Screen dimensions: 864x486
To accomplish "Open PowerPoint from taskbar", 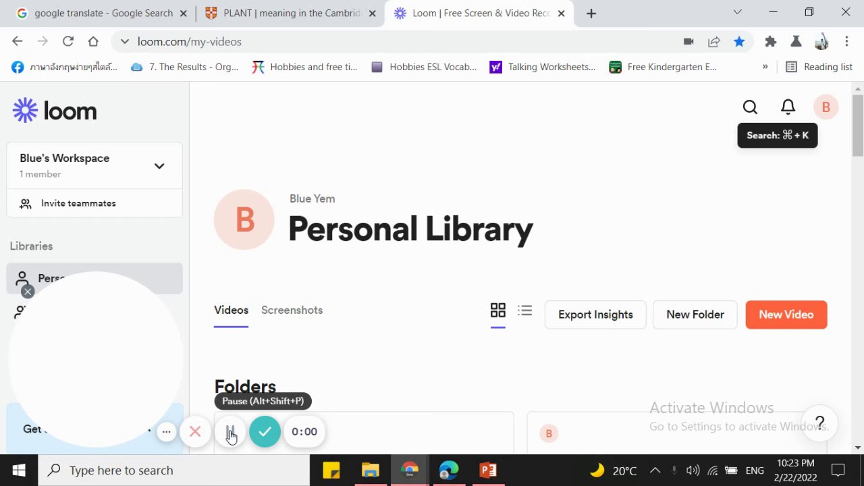I will point(488,470).
